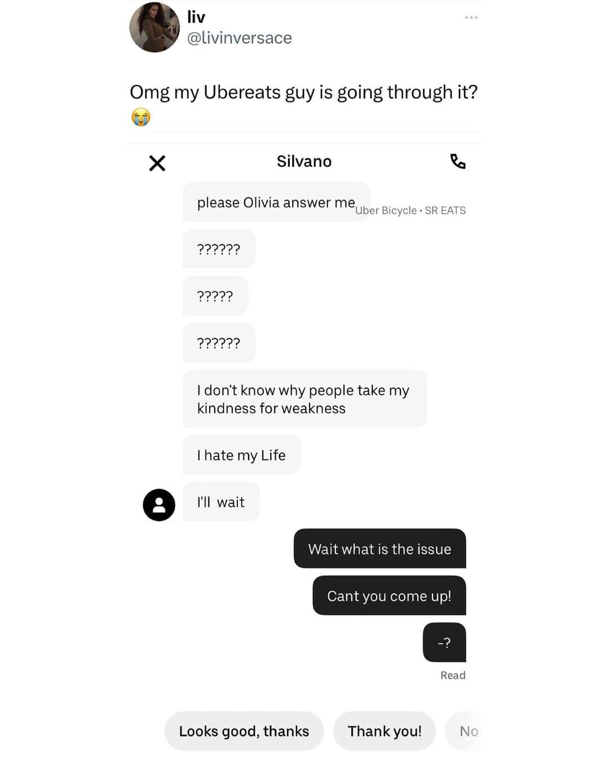Select the Cant you come up! message
Viewport: 609px width, 759px height.
click(x=389, y=595)
